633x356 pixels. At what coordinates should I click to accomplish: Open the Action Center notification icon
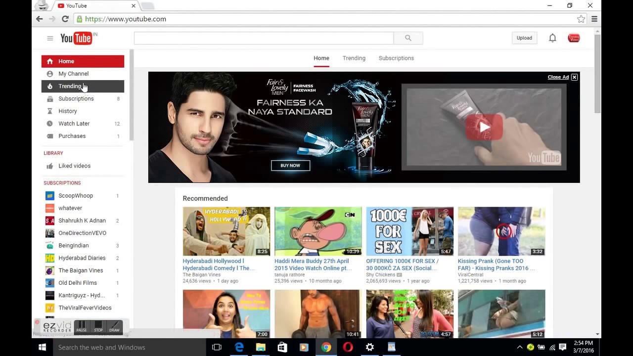(x=562, y=347)
